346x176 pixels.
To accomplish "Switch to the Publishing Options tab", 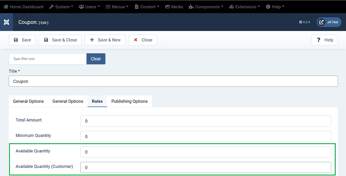I will 129,101.
